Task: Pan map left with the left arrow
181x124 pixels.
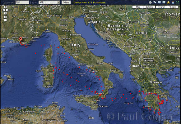Action: (4, 10)
